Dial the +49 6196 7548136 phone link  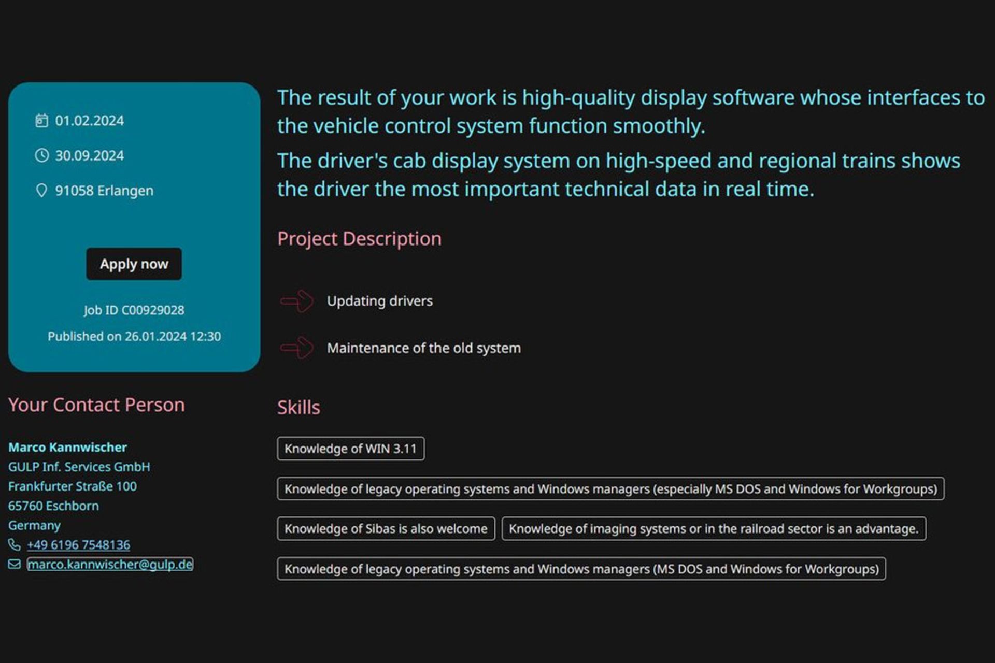[78, 545]
